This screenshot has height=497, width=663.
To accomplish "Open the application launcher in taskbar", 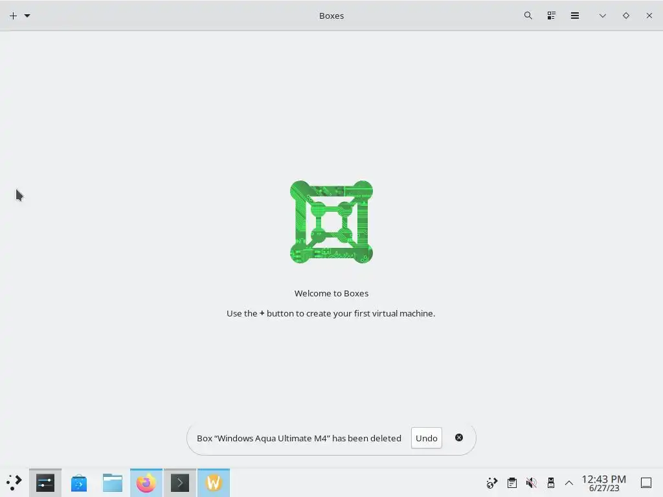I will 14,483.
